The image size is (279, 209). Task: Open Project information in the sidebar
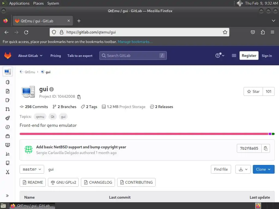tap(7, 82)
